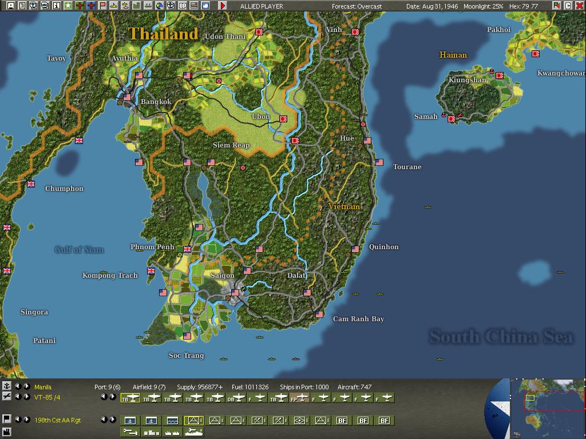586x439 pixels.
Task: Click the green star icon in toolbar
Action: click(x=68, y=6)
